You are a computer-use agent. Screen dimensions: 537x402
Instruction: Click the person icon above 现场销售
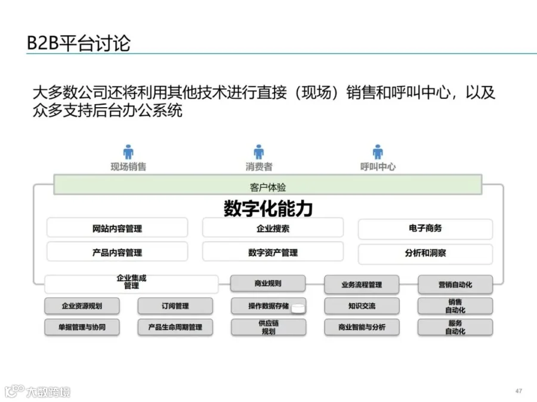(x=128, y=152)
